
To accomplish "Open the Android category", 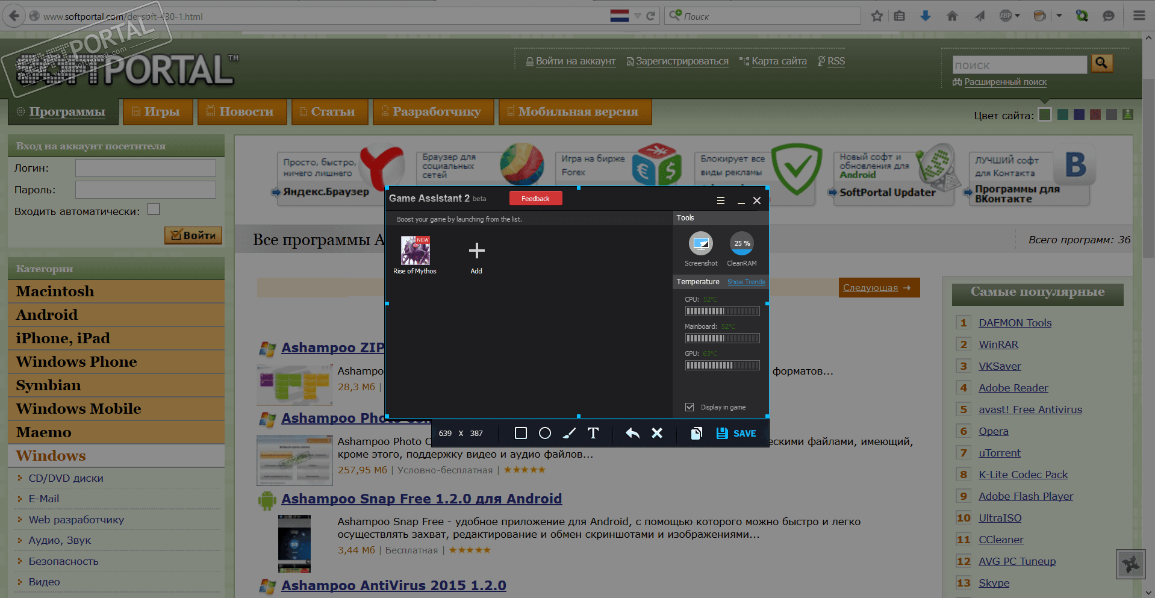I will pos(116,315).
